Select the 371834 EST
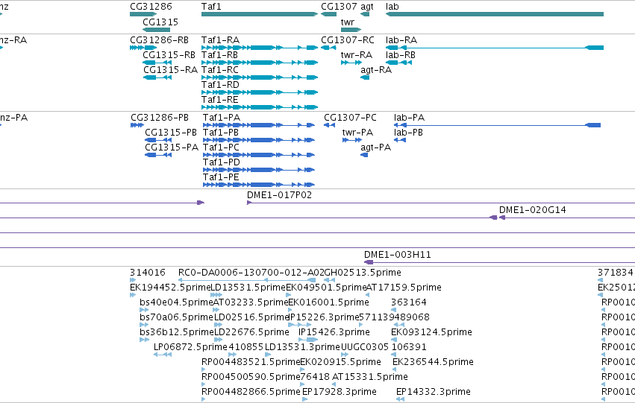 pos(600,280)
